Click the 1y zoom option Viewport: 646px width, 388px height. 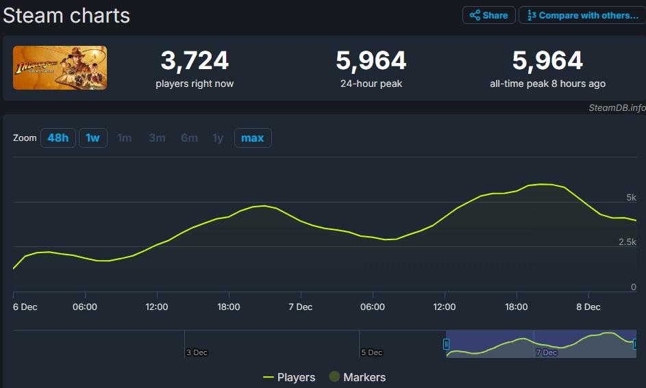point(218,138)
